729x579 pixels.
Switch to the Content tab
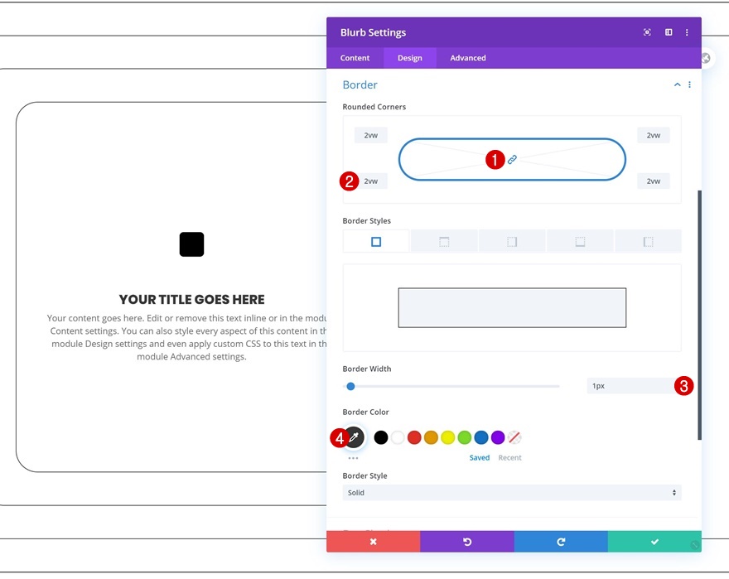[355, 58]
